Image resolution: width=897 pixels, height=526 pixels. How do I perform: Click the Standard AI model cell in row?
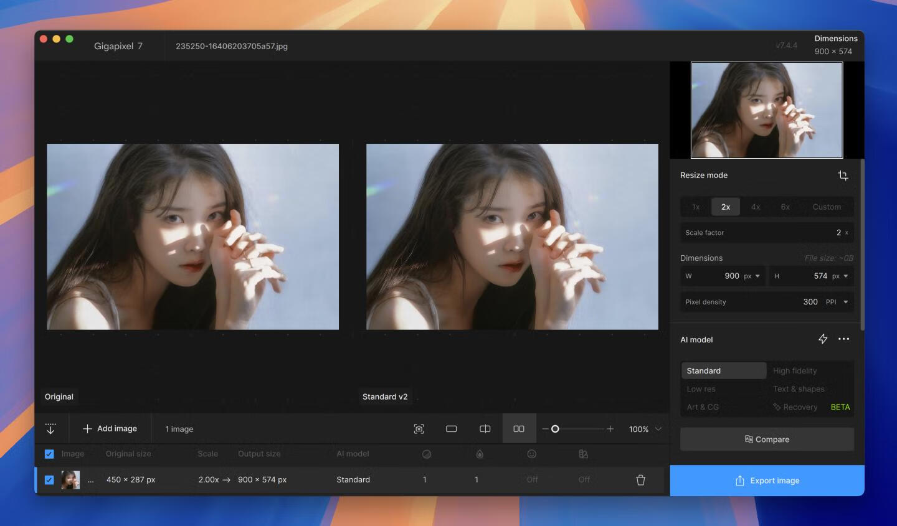click(x=353, y=480)
